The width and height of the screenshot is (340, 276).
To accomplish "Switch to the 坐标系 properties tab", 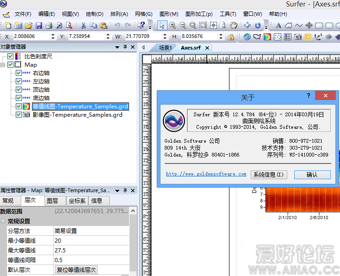I will pyautogui.click(x=77, y=201).
